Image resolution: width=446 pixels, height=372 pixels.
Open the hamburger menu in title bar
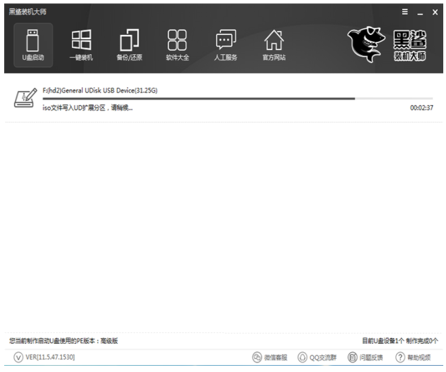tap(405, 12)
